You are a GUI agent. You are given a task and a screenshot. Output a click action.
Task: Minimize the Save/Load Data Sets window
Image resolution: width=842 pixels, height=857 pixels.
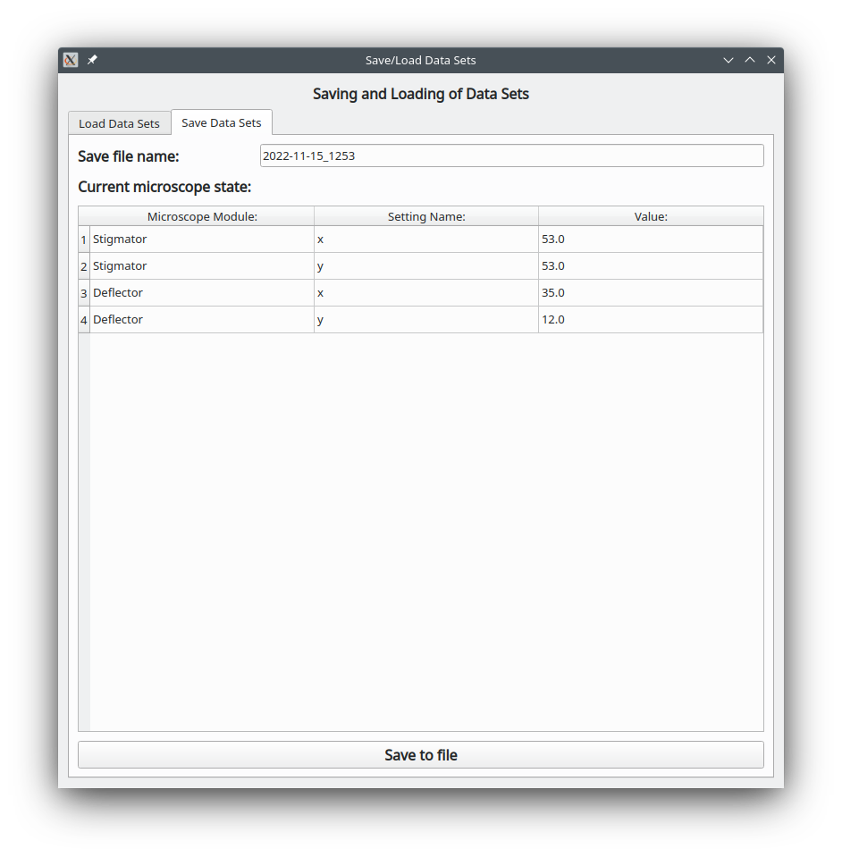[728, 60]
